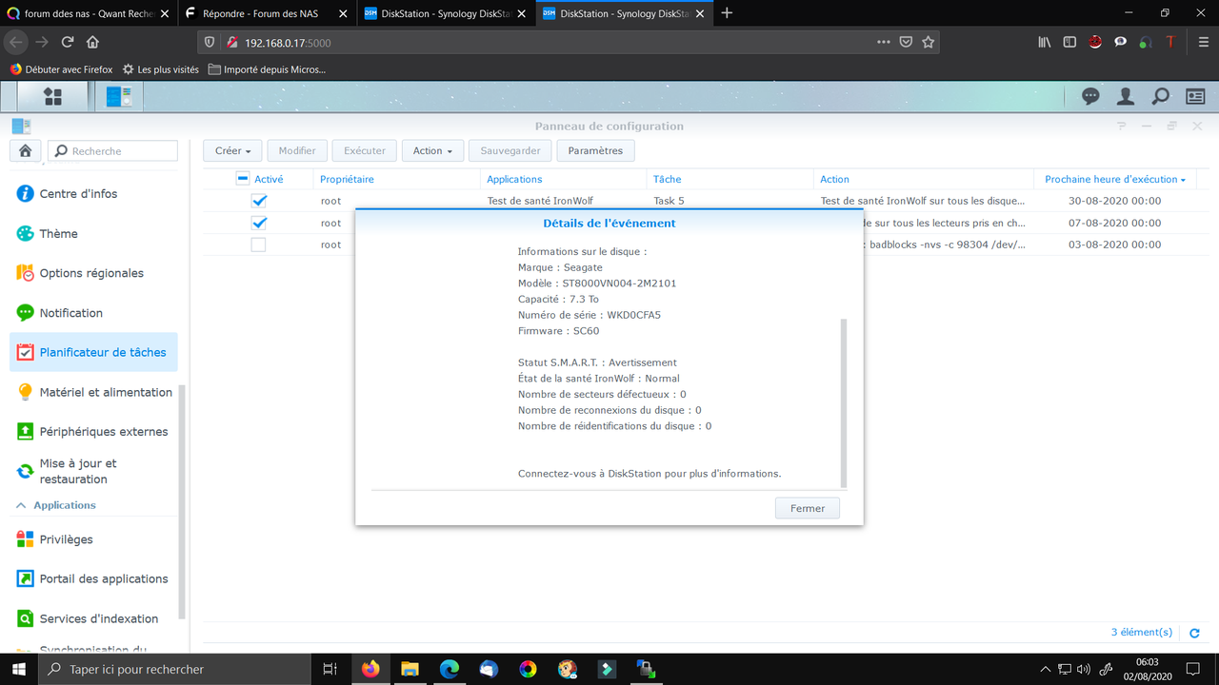Uncheck the Task 5 Activé checkbox
1219x685 pixels.
point(258,201)
